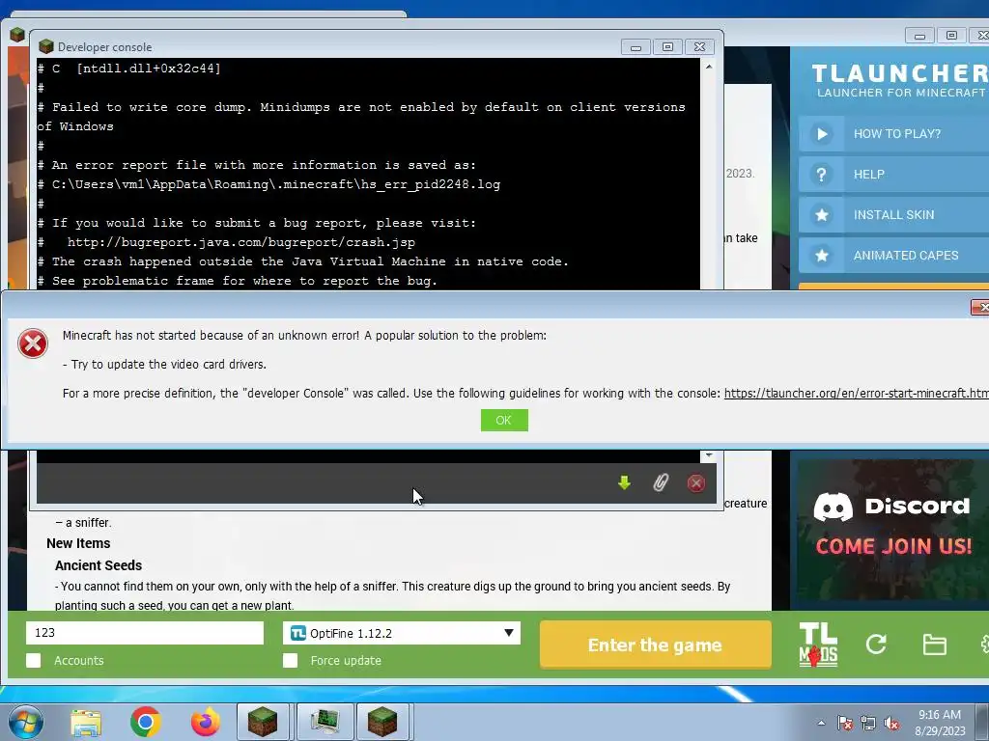Image resolution: width=989 pixels, height=741 pixels.
Task: Click the 'See problematic frame' console line
Action: tap(238, 281)
